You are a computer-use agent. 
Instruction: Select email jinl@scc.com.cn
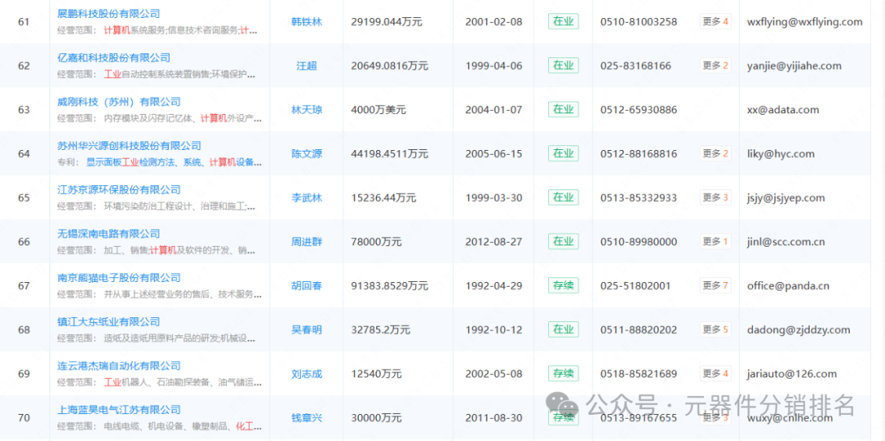(785, 243)
